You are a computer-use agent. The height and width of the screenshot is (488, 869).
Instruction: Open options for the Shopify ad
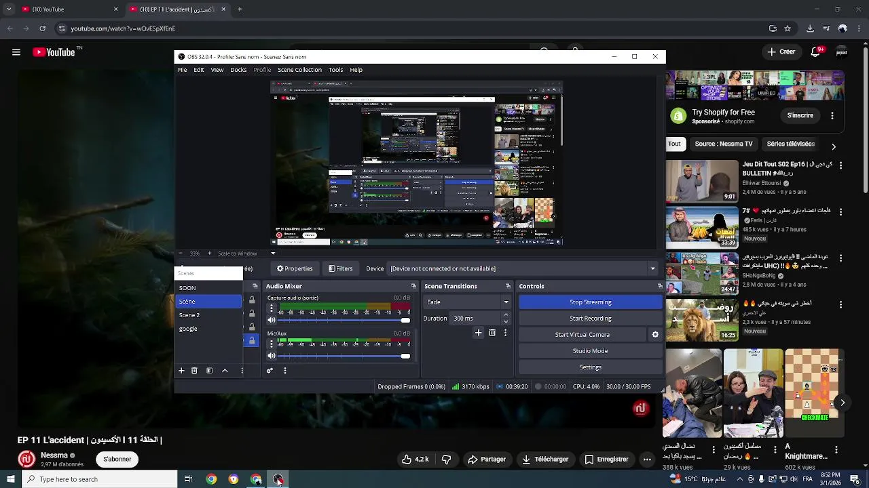(x=832, y=116)
